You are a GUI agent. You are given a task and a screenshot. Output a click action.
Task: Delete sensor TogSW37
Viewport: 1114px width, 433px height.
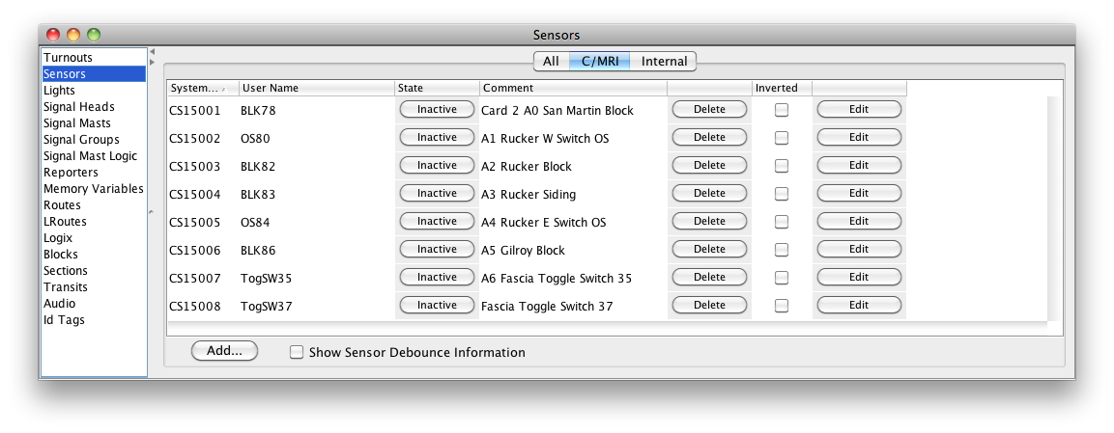tap(709, 306)
